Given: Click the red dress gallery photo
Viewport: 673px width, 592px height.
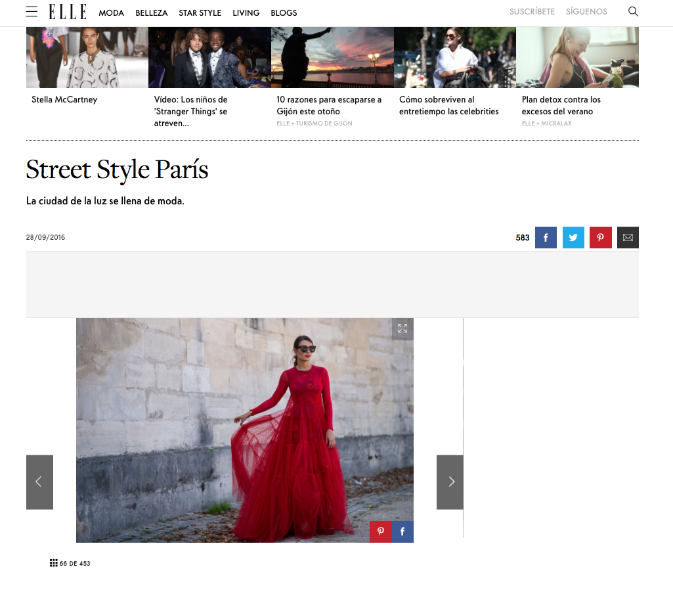Looking at the screenshot, I should click(x=245, y=430).
